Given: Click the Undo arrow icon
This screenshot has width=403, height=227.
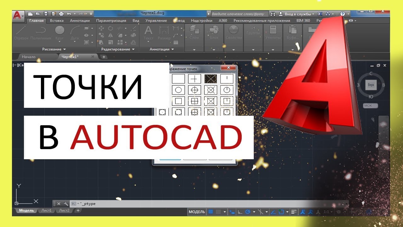Looking at the screenshot, I should point(69,14).
